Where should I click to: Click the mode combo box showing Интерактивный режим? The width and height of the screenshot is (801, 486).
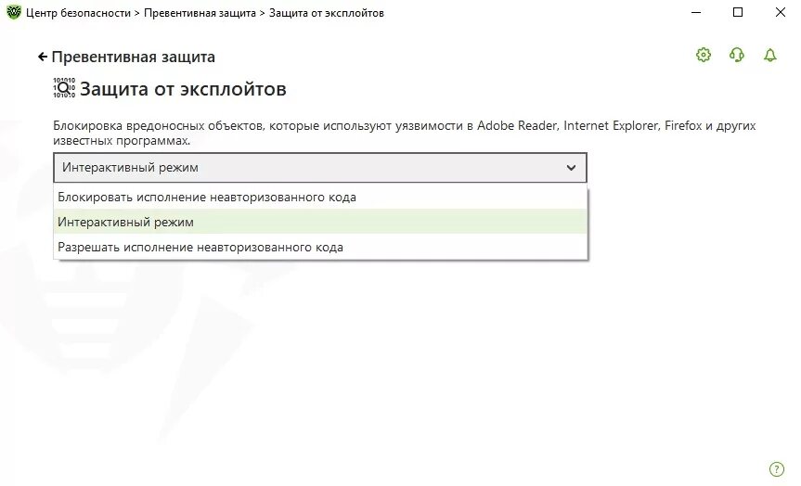(x=320, y=168)
